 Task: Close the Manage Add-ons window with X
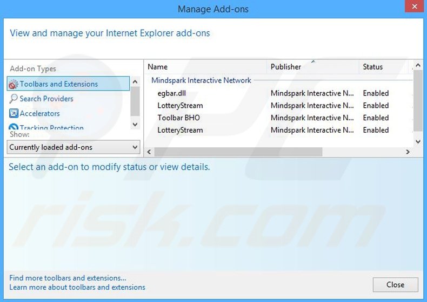[x=415, y=6]
